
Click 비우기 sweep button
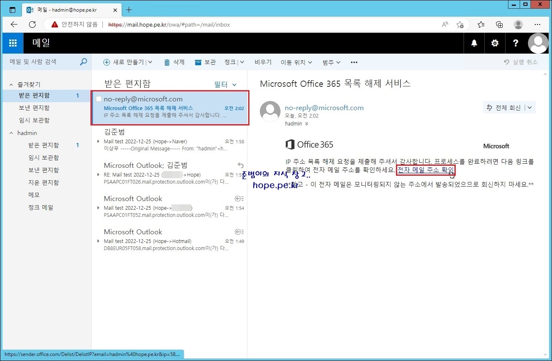(x=263, y=62)
